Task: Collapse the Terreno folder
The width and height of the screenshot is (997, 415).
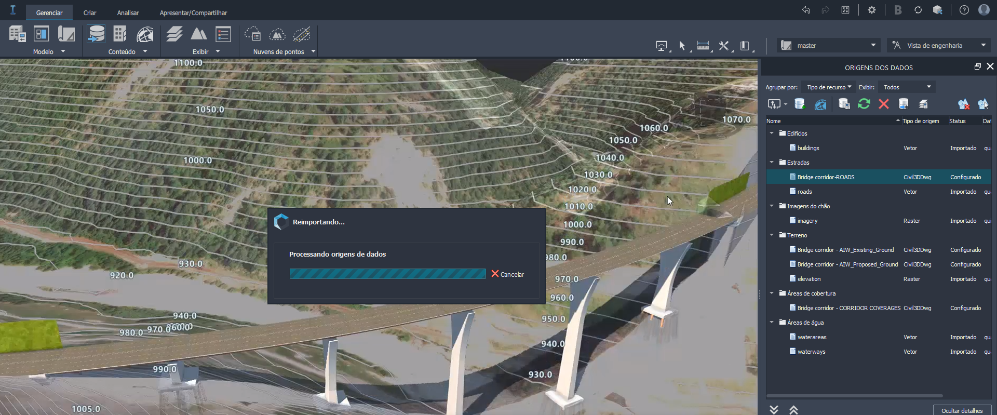Action: coord(772,235)
